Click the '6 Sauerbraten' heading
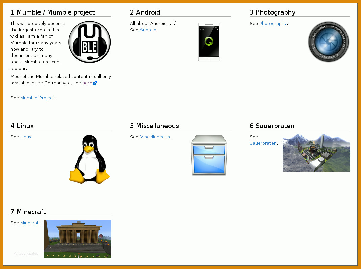The width and height of the screenshot is (361, 269). 272,126
